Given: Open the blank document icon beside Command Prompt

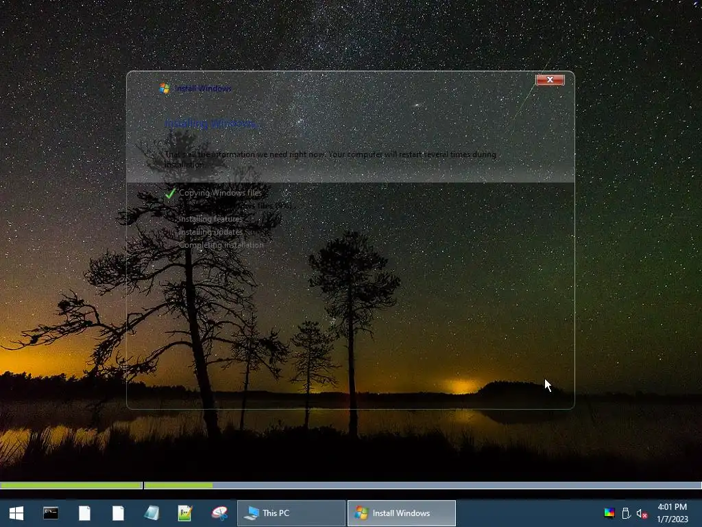Looking at the screenshot, I should (x=84, y=513).
